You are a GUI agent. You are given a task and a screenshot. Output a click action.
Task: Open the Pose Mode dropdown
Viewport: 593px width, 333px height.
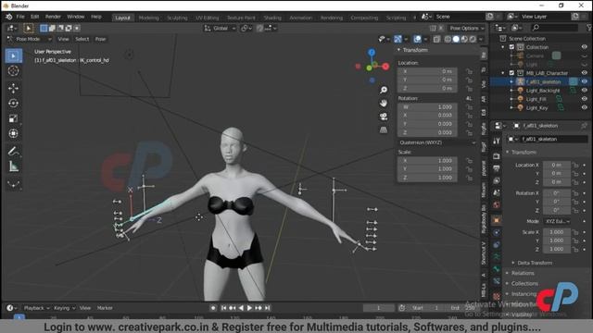point(30,39)
